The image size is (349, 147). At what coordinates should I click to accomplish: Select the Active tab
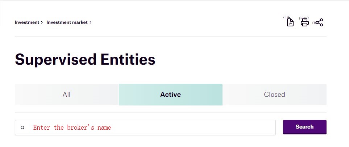(170, 95)
